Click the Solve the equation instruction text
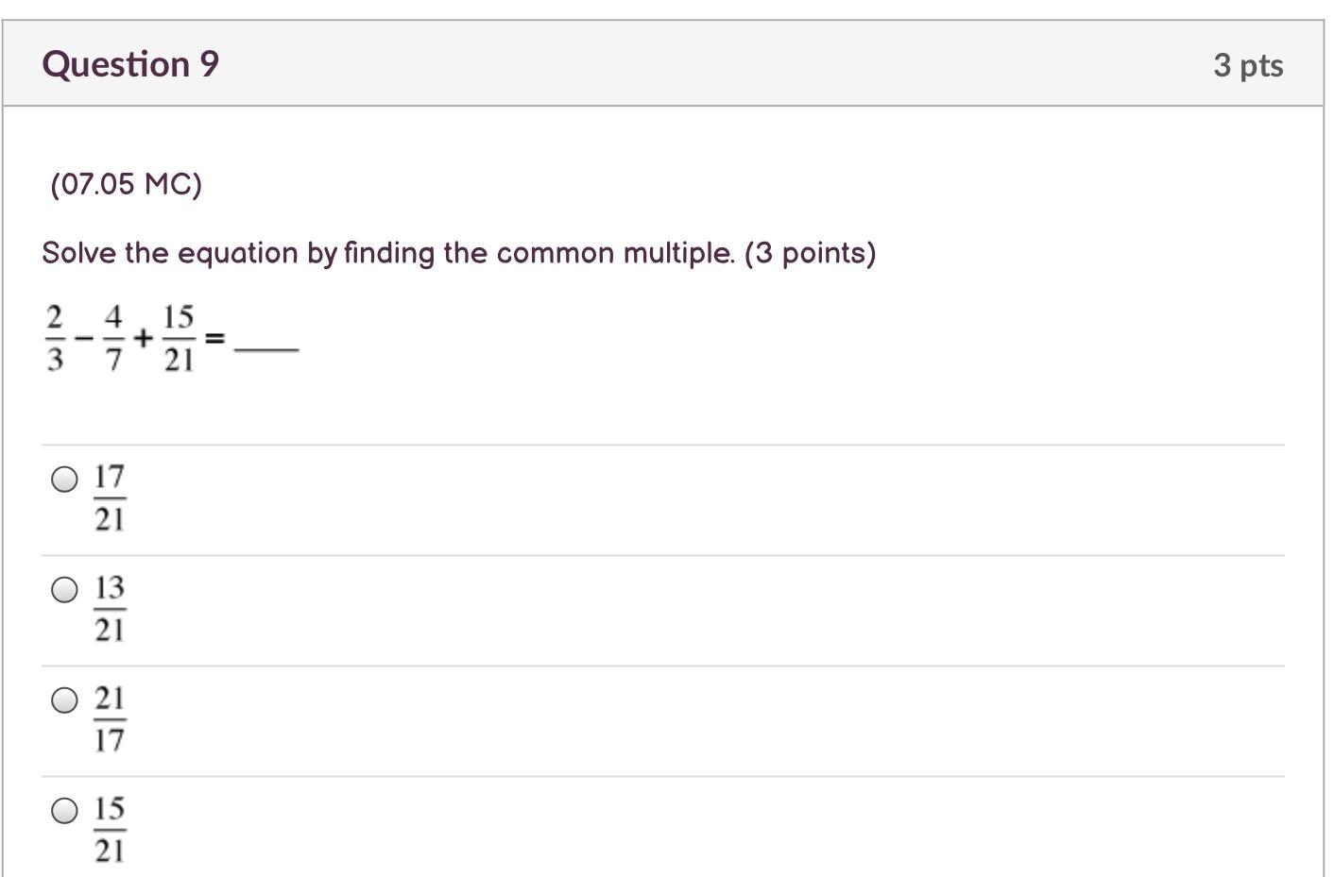 click(387, 253)
